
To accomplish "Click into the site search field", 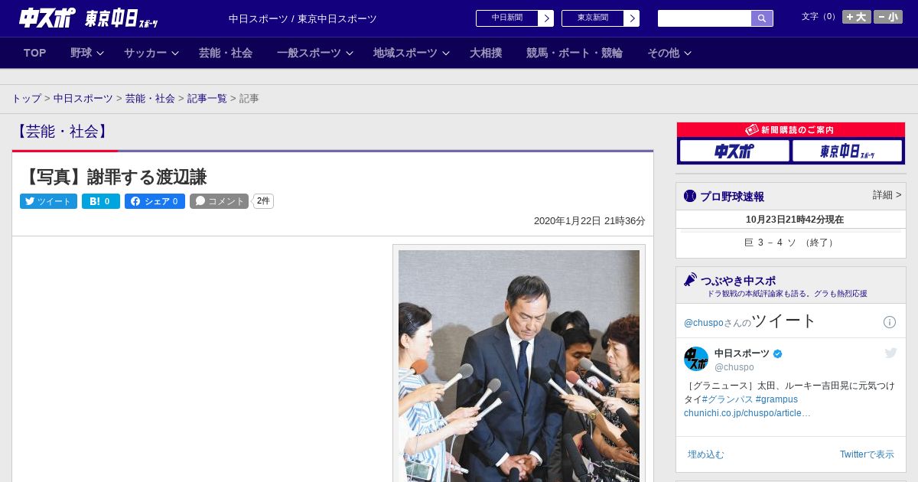I will click(x=704, y=18).
